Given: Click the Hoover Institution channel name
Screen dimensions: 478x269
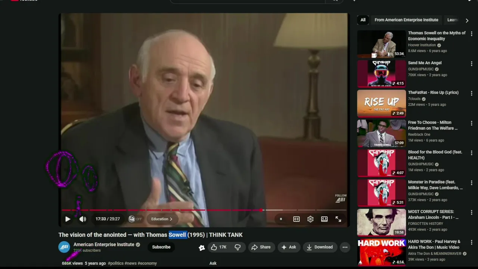Looking at the screenshot, I should 422,45.
